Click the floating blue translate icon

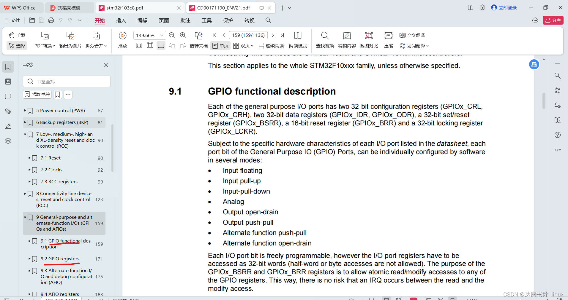point(534,64)
